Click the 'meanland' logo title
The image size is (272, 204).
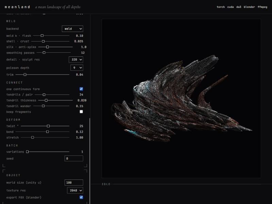17,7
